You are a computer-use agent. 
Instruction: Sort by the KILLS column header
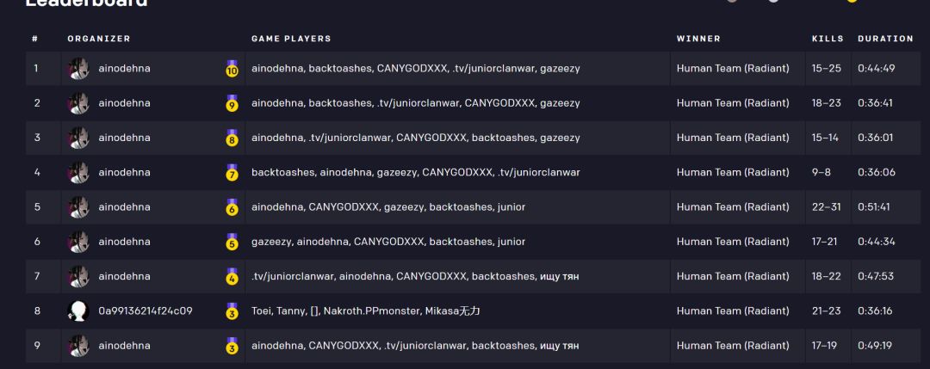[828, 39]
